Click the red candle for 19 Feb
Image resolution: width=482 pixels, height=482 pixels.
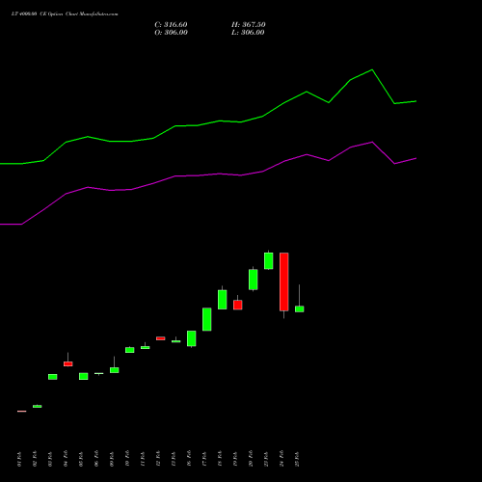pyautogui.click(x=238, y=305)
